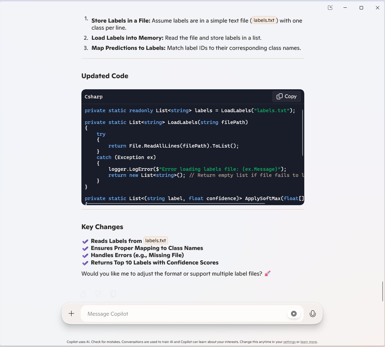Screen dimensions: 385x347
Task: Minimize the Copilot window
Action: pos(345,8)
